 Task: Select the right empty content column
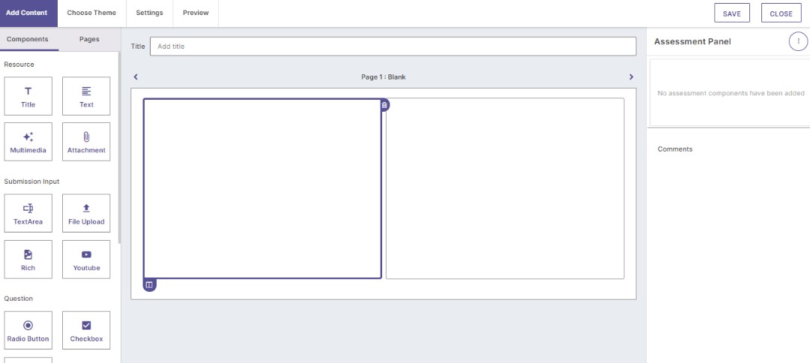tap(505, 188)
